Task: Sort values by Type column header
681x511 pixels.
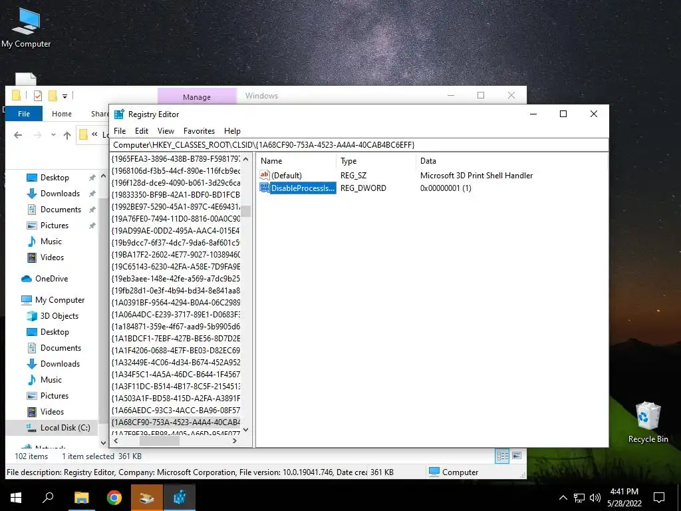Action: [x=376, y=161]
